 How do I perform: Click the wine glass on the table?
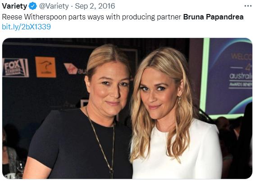pos(20,168)
